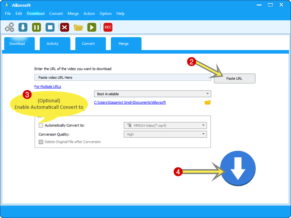291x218 pixels.
Task: Switch to the Merge tab
Action: click(x=126, y=44)
